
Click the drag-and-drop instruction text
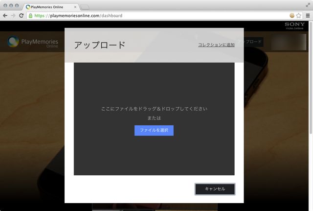[154, 109]
